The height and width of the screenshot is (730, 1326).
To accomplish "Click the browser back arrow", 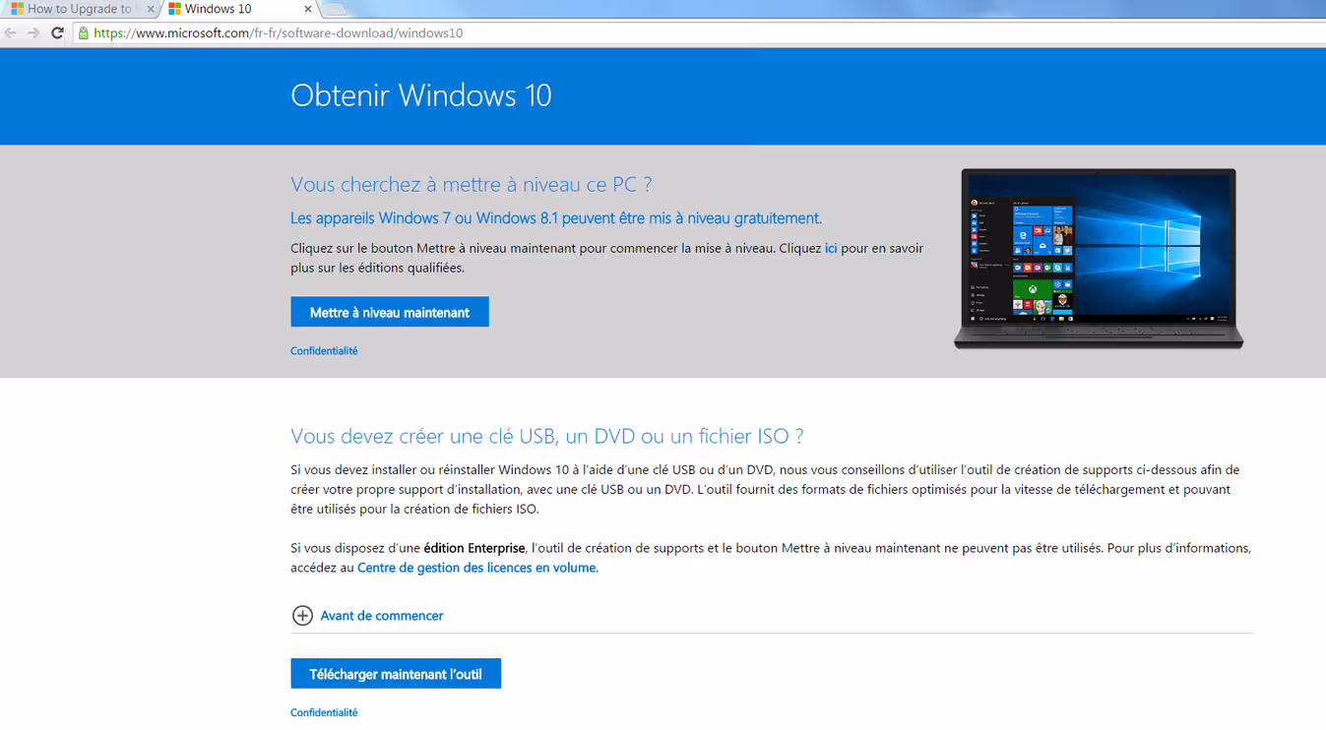I will pyautogui.click(x=11, y=33).
